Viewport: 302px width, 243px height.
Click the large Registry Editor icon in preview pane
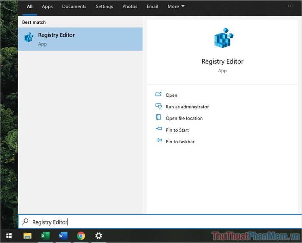tap(223, 38)
